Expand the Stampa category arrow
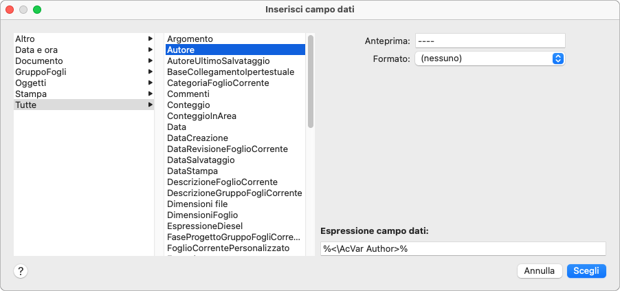The width and height of the screenshot is (620, 291). (x=150, y=94)
